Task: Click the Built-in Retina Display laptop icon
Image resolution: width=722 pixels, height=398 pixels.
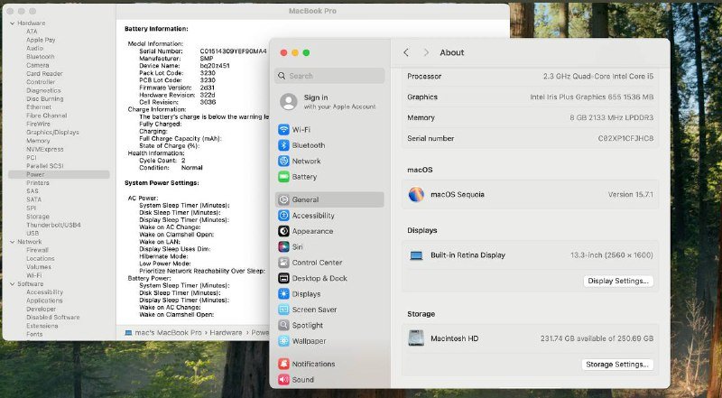Action: coord(416,255)
